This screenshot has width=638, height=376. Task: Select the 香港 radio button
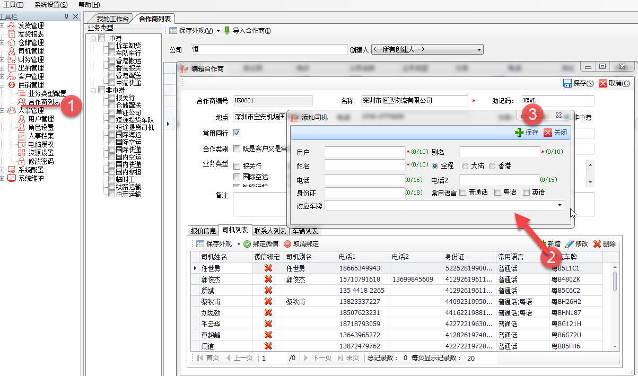[x=492, y=166]
